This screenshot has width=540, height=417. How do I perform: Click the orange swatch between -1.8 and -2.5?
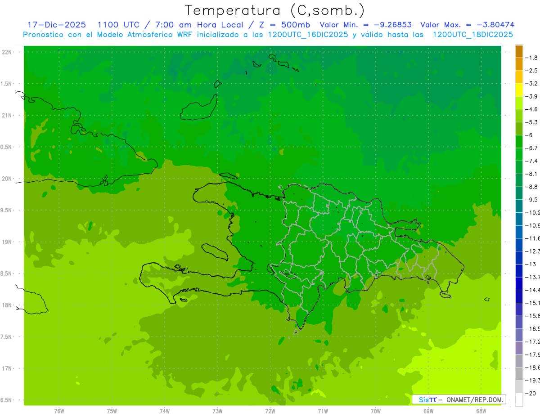[519, 64]
